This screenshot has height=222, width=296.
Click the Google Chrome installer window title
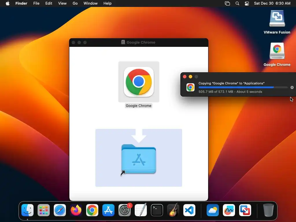pyautogui.click(x=141, y=42)
